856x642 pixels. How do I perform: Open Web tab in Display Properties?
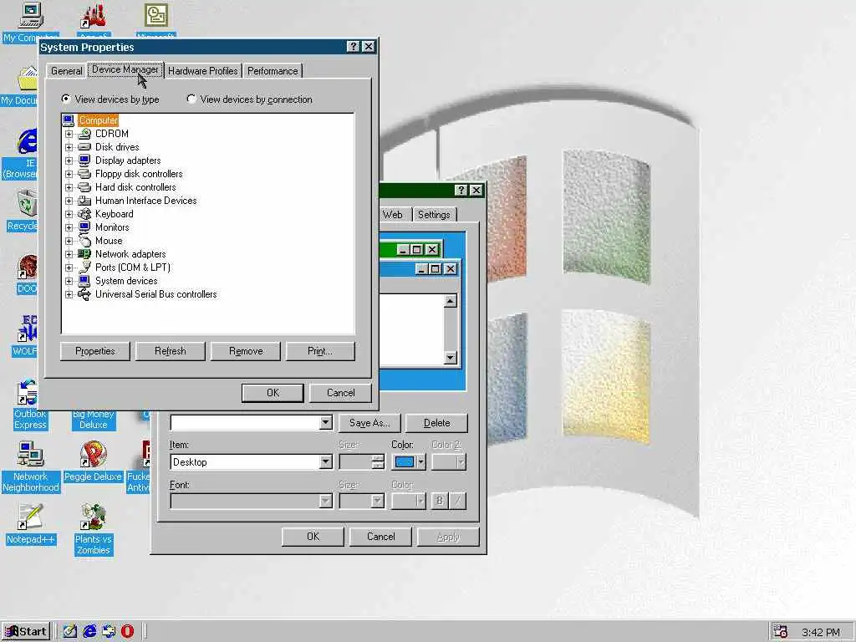point(393,215)
